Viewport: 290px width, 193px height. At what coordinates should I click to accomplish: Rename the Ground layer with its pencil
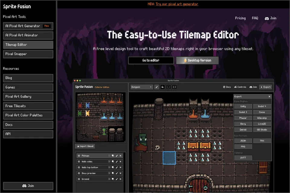[117, 179]
